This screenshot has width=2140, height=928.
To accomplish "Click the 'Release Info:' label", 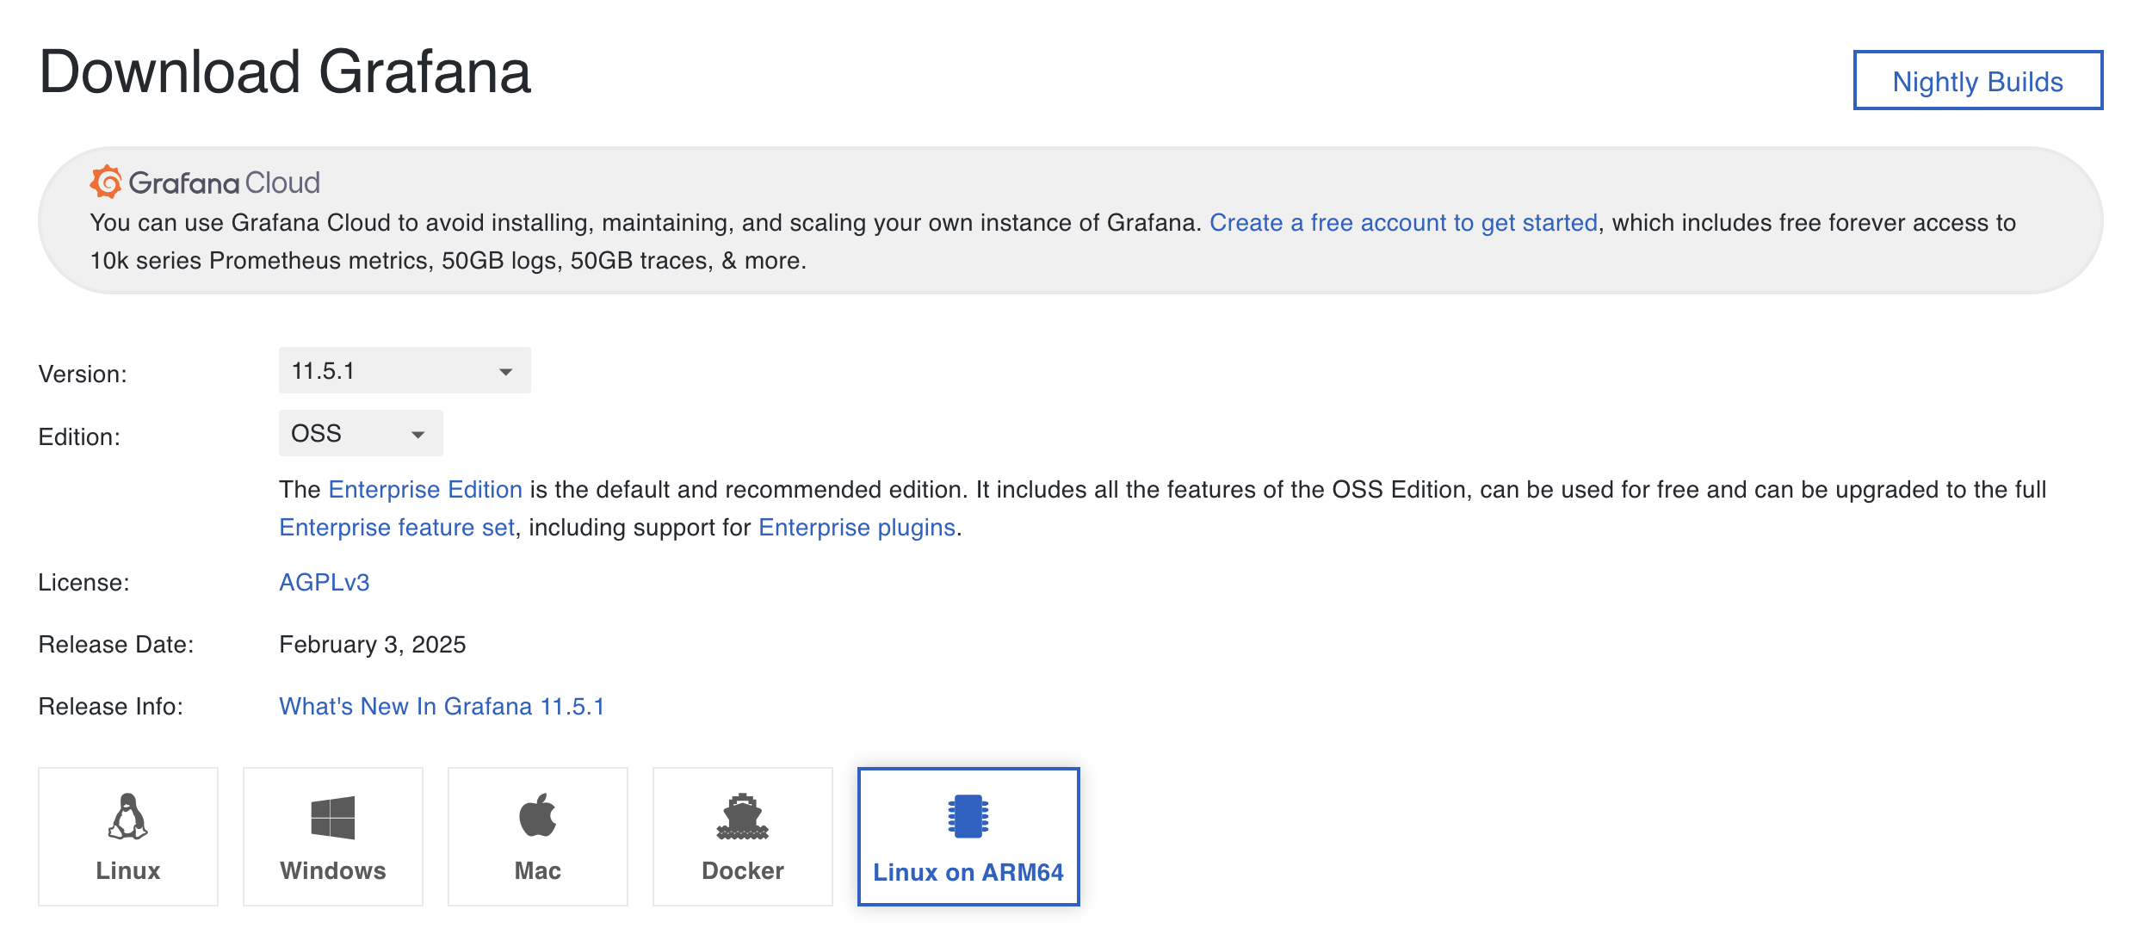I will [x=111, y=707].
